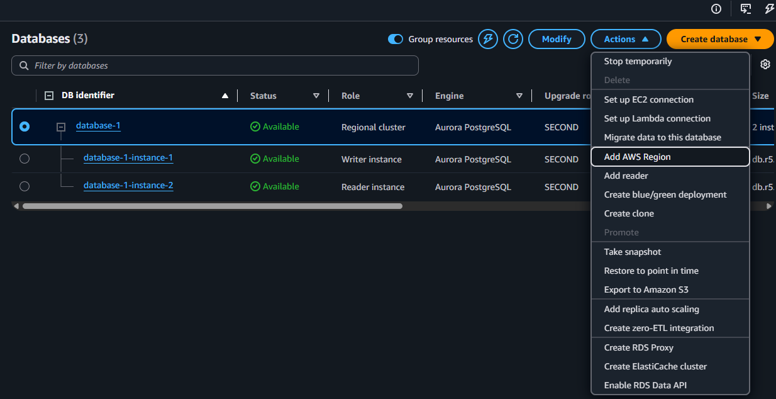Viewport: 776px width, 399px height.
Task: Select Export to Amazon S3
Action: point(670,289)
